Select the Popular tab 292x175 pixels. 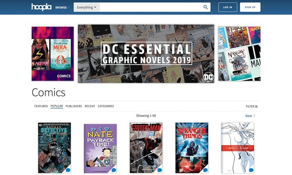pos(57,106)
